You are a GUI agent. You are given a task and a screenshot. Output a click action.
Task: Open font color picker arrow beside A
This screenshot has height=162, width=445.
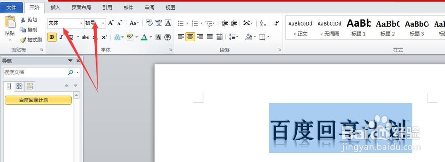[151, 37]
